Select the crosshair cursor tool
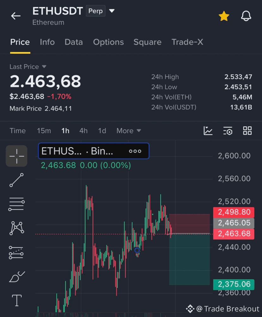The image size is (262, 317). 16,156
